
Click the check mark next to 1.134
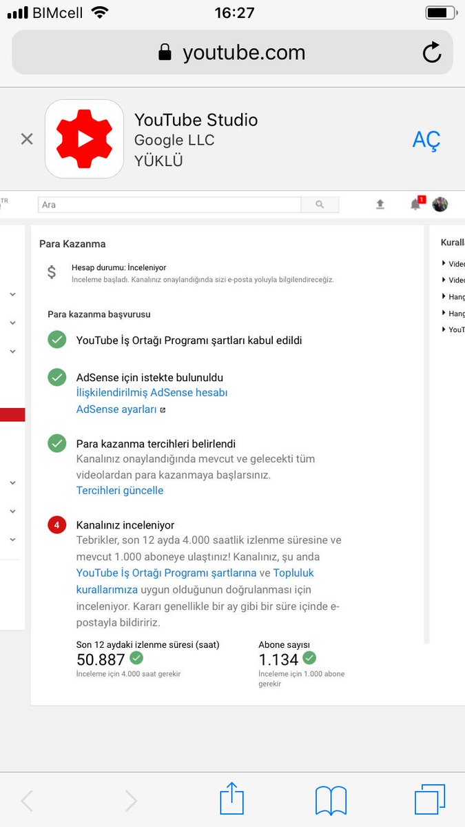(309, 658)
